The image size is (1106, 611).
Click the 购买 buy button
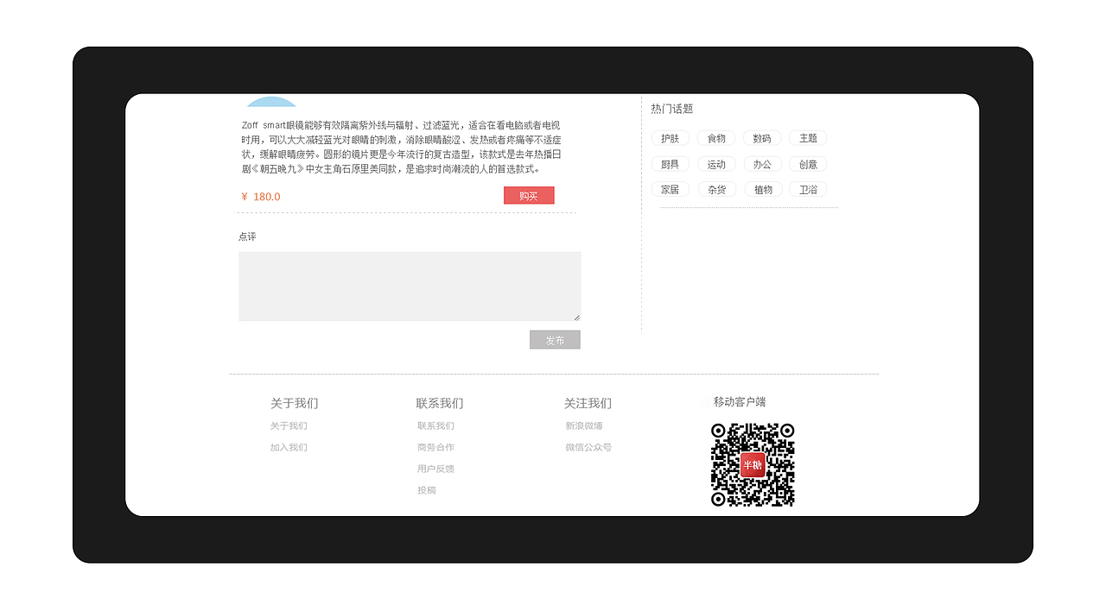click(x=529, y=195)
